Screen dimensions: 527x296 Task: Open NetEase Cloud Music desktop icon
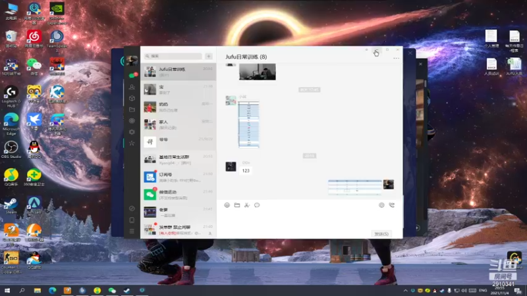[x=34, y=39]
